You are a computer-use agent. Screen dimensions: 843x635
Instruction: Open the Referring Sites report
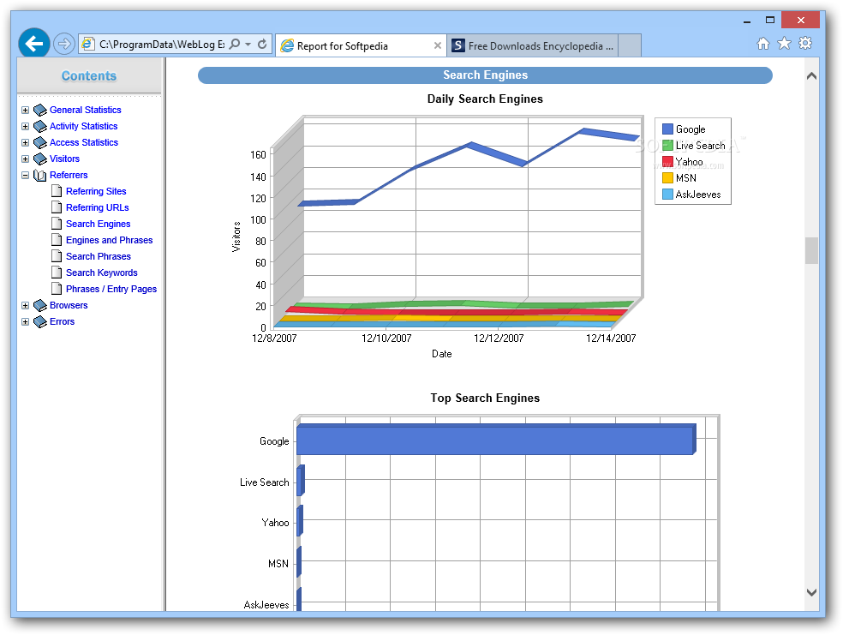pos(96,191)
